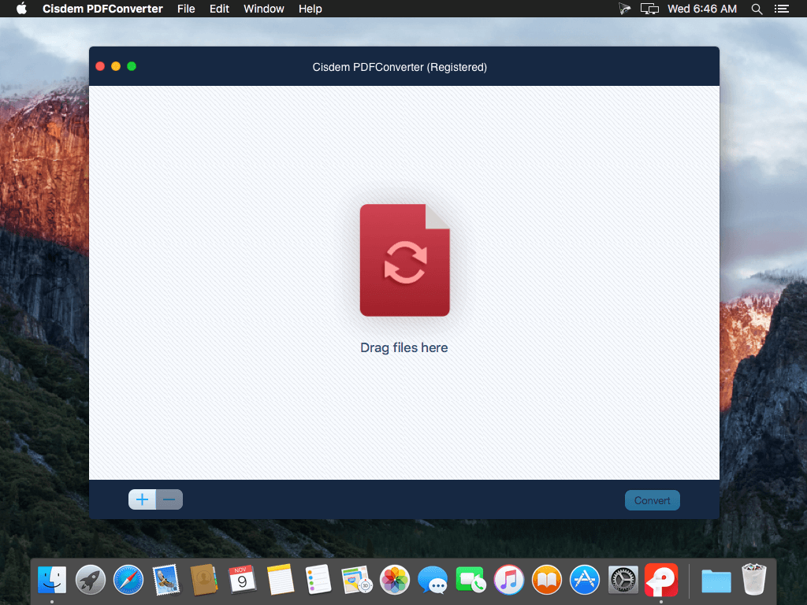Click the Drag files here label
Image resolution: width=807 pixels, height=605 pixels.
pyautogui.click(x=404, y=347)
